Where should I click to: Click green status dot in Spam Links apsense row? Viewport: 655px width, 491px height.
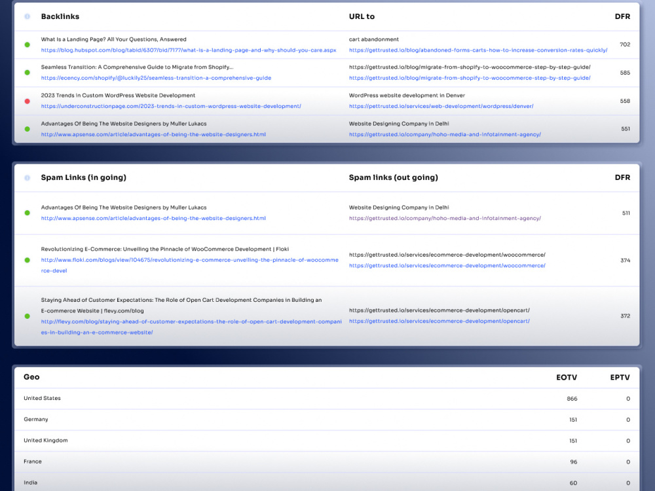27,213
